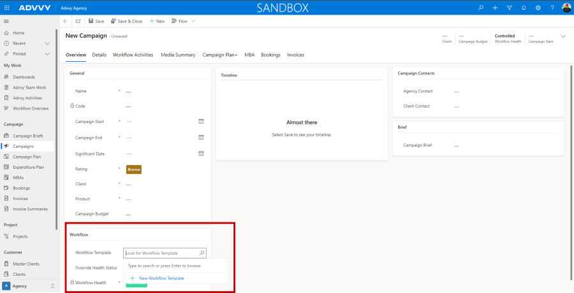This screenshot has width=574, height=293.
Task: Click the advanced find filter icon
Action: tap(509, 8)
